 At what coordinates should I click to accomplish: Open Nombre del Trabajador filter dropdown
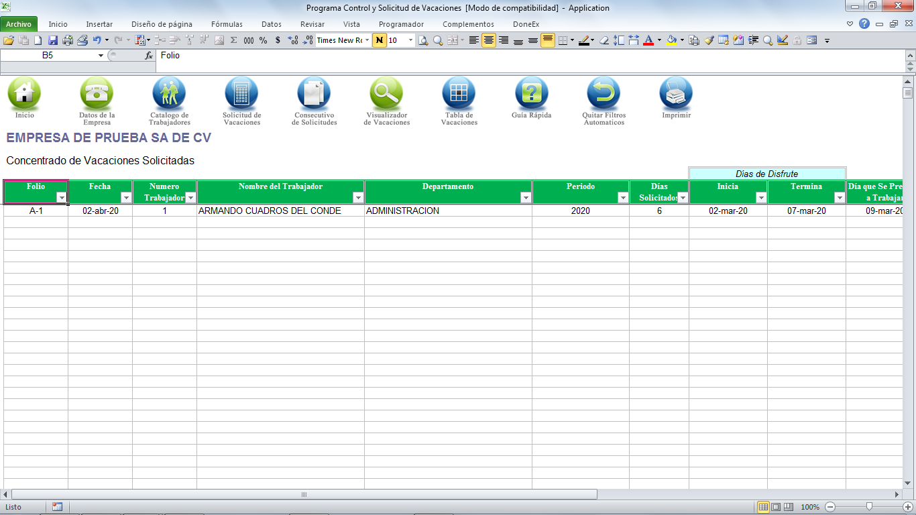click(358, 198)
